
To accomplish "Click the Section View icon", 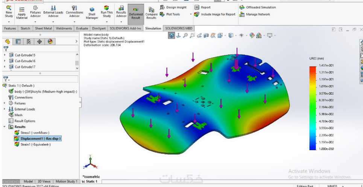I will pos(206,35).
